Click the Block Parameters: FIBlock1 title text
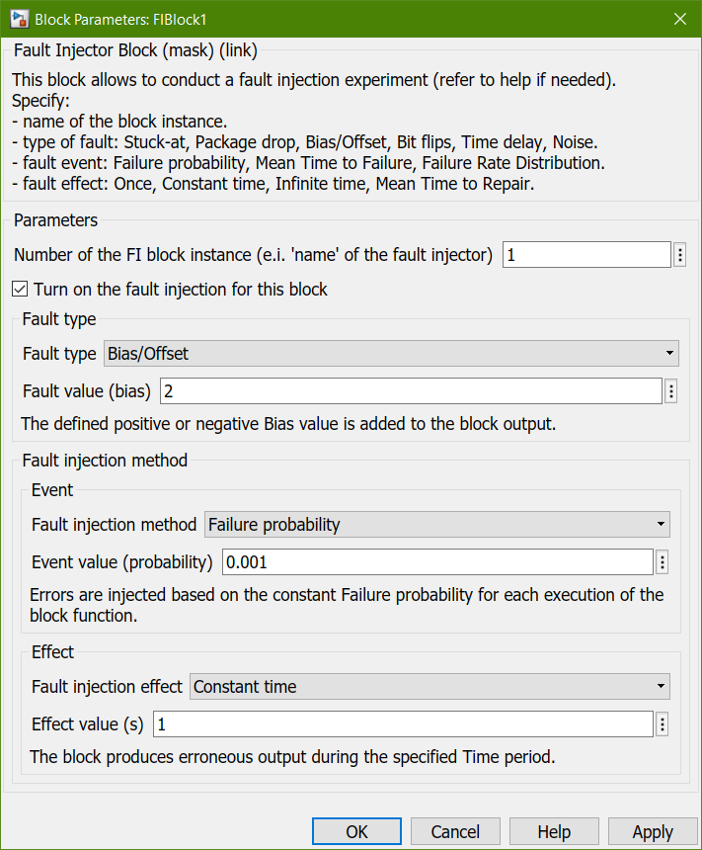The image size is (702, 850). [x=120, y=19]
